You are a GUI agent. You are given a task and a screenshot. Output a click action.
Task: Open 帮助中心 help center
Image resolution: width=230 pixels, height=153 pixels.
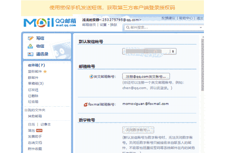(x=186, y=18)
